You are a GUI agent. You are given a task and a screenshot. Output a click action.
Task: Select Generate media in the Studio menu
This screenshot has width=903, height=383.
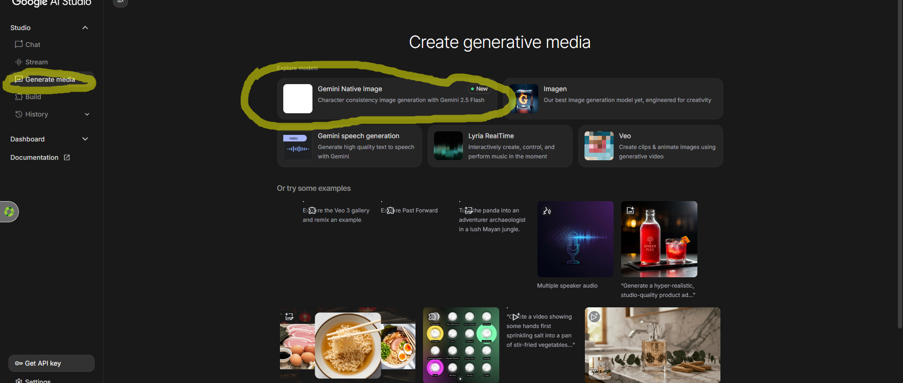pos(51,79)
